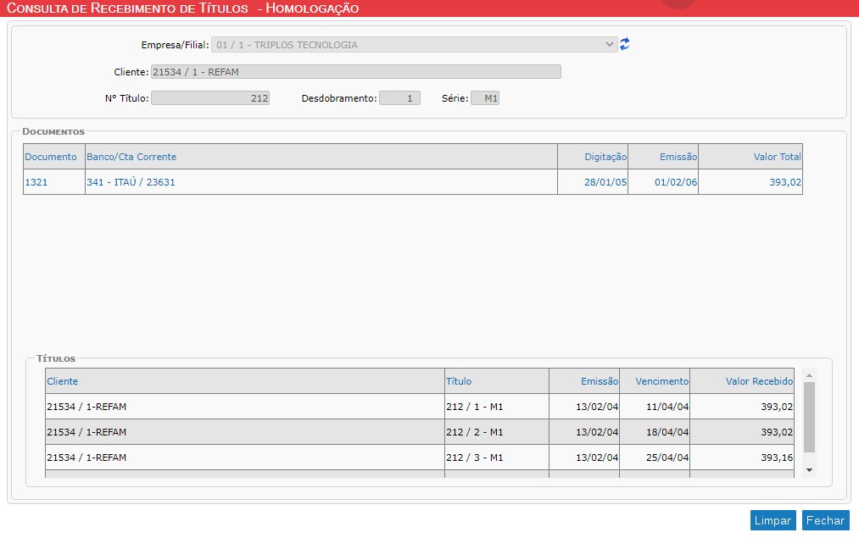This screenshot has width=859, height=538.
Task: Click the Emissão header in Títulos table
Action: pyautogui.click(x=600, y=381)
